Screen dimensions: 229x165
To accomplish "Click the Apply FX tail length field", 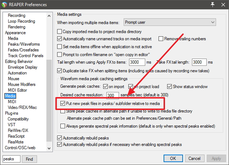I will click(x=137, y=62).
